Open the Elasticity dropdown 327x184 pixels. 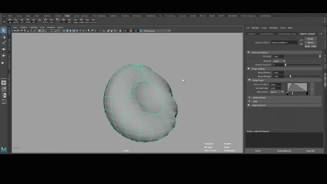[x=279, y=61]
